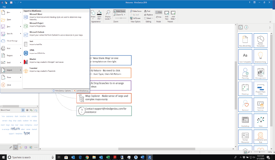
Task: Expand the Import submenu arrow
Action: pos(21,70)
